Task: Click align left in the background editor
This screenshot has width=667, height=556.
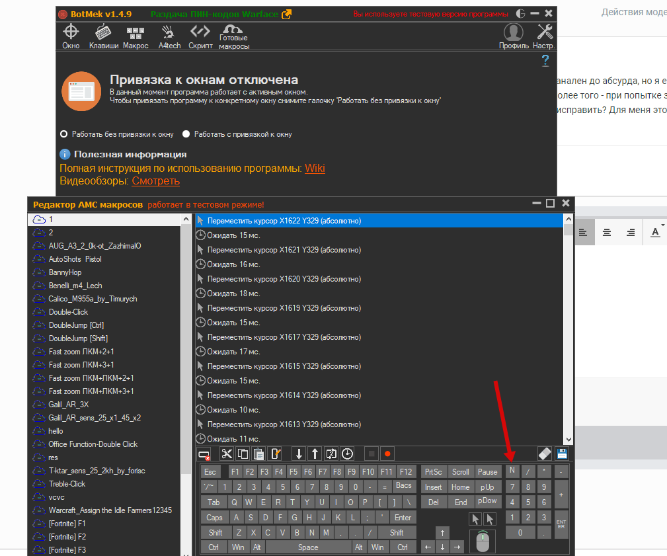Action: [x=583, y=232]
